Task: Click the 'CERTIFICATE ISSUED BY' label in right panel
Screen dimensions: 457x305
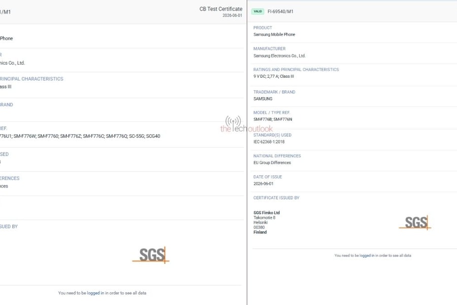Action: (276, 198)
